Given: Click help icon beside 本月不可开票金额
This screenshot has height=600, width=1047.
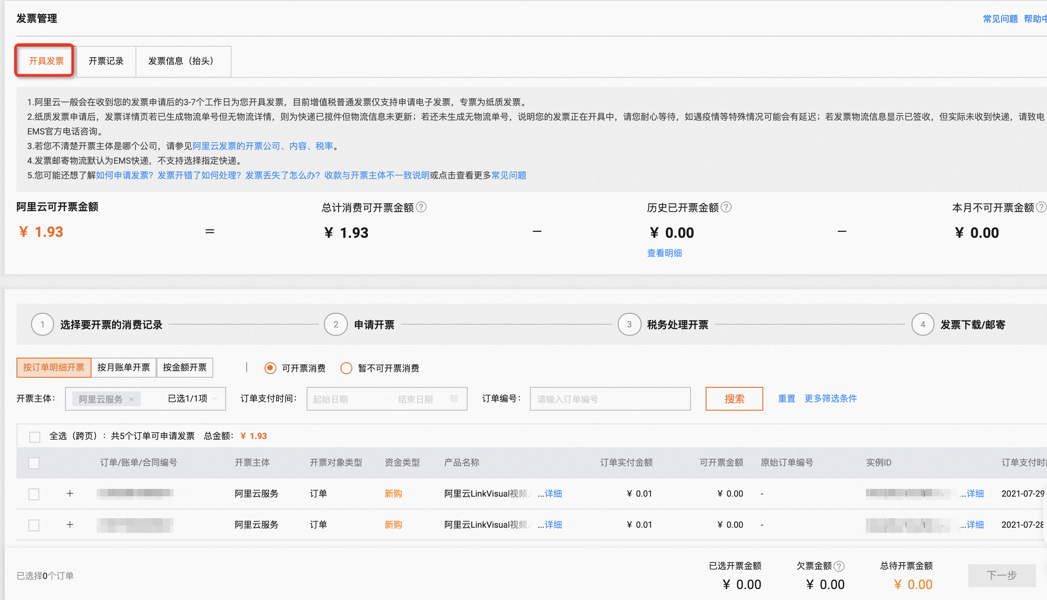Looking at the screenshot, I should [1041, 207].
